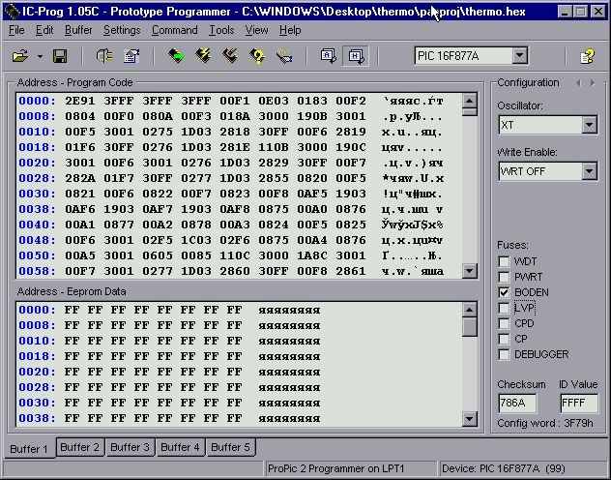Screen dimensions: 611x480
Task: Select the Buffer 1 tab
Action: tap(29, 449)
